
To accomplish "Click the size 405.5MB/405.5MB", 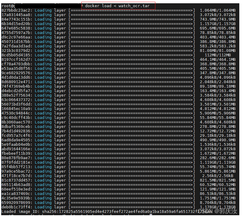I will [x=218, y=68].
